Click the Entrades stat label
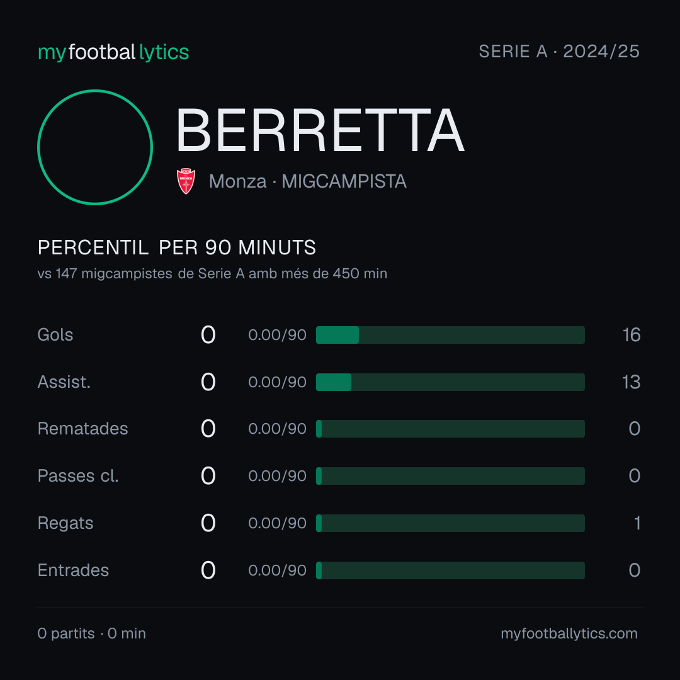680x680 pixels. (x=73, y=570)
